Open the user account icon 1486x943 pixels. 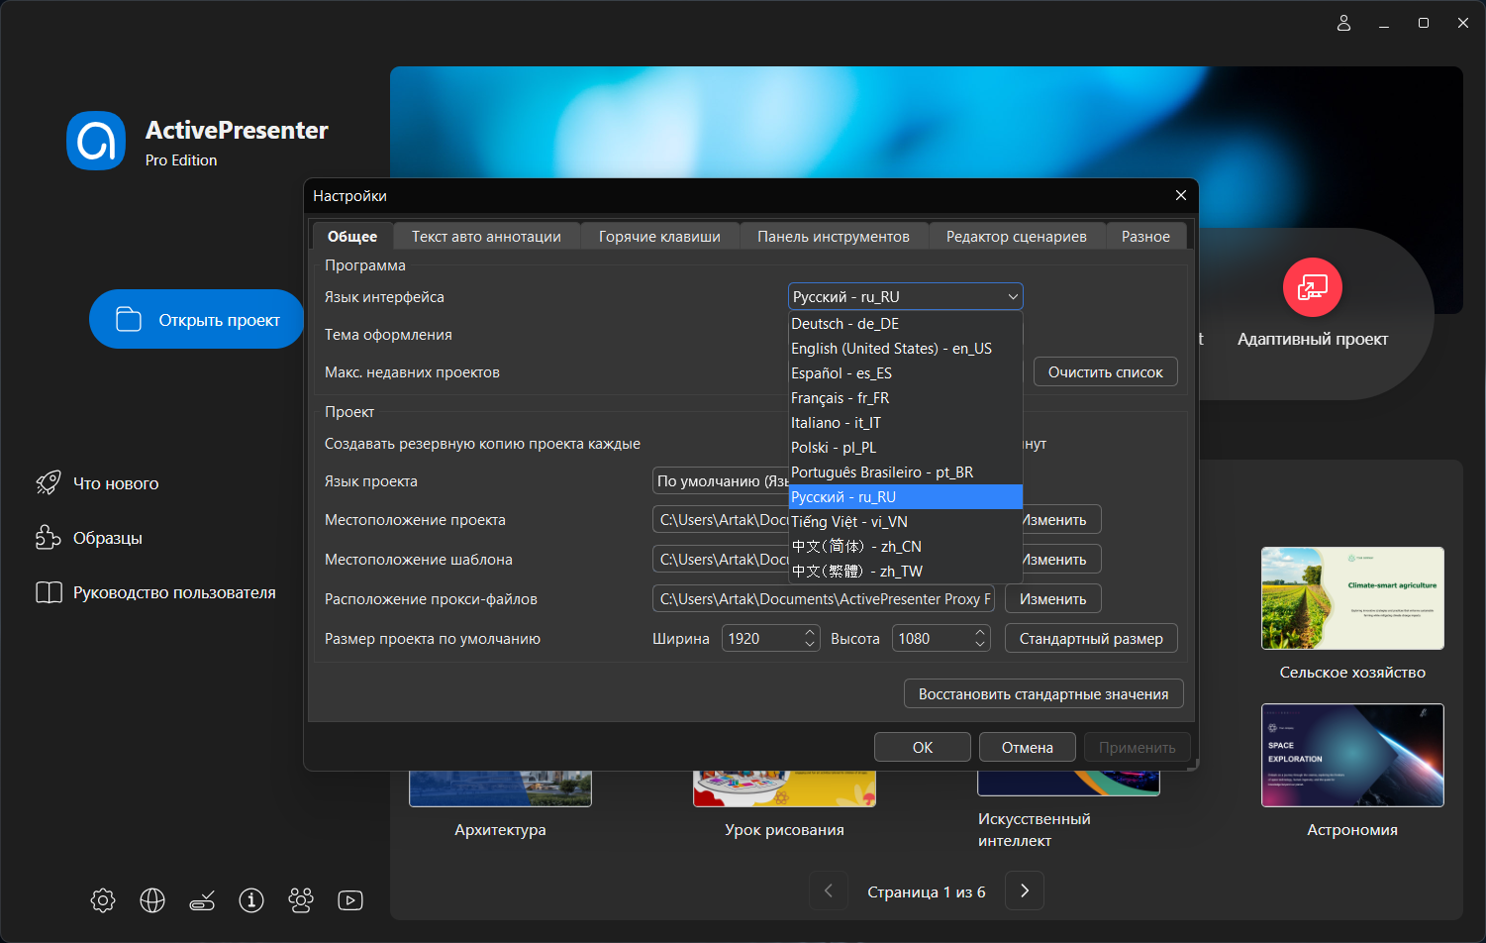click(1343, 23)
